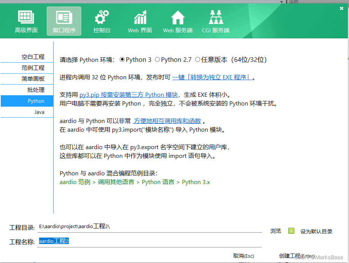Image resolution: width=349 pixels, height=263 pixels.
Task: Switch to Python 2.7 environment
Action: click(157, 59)
